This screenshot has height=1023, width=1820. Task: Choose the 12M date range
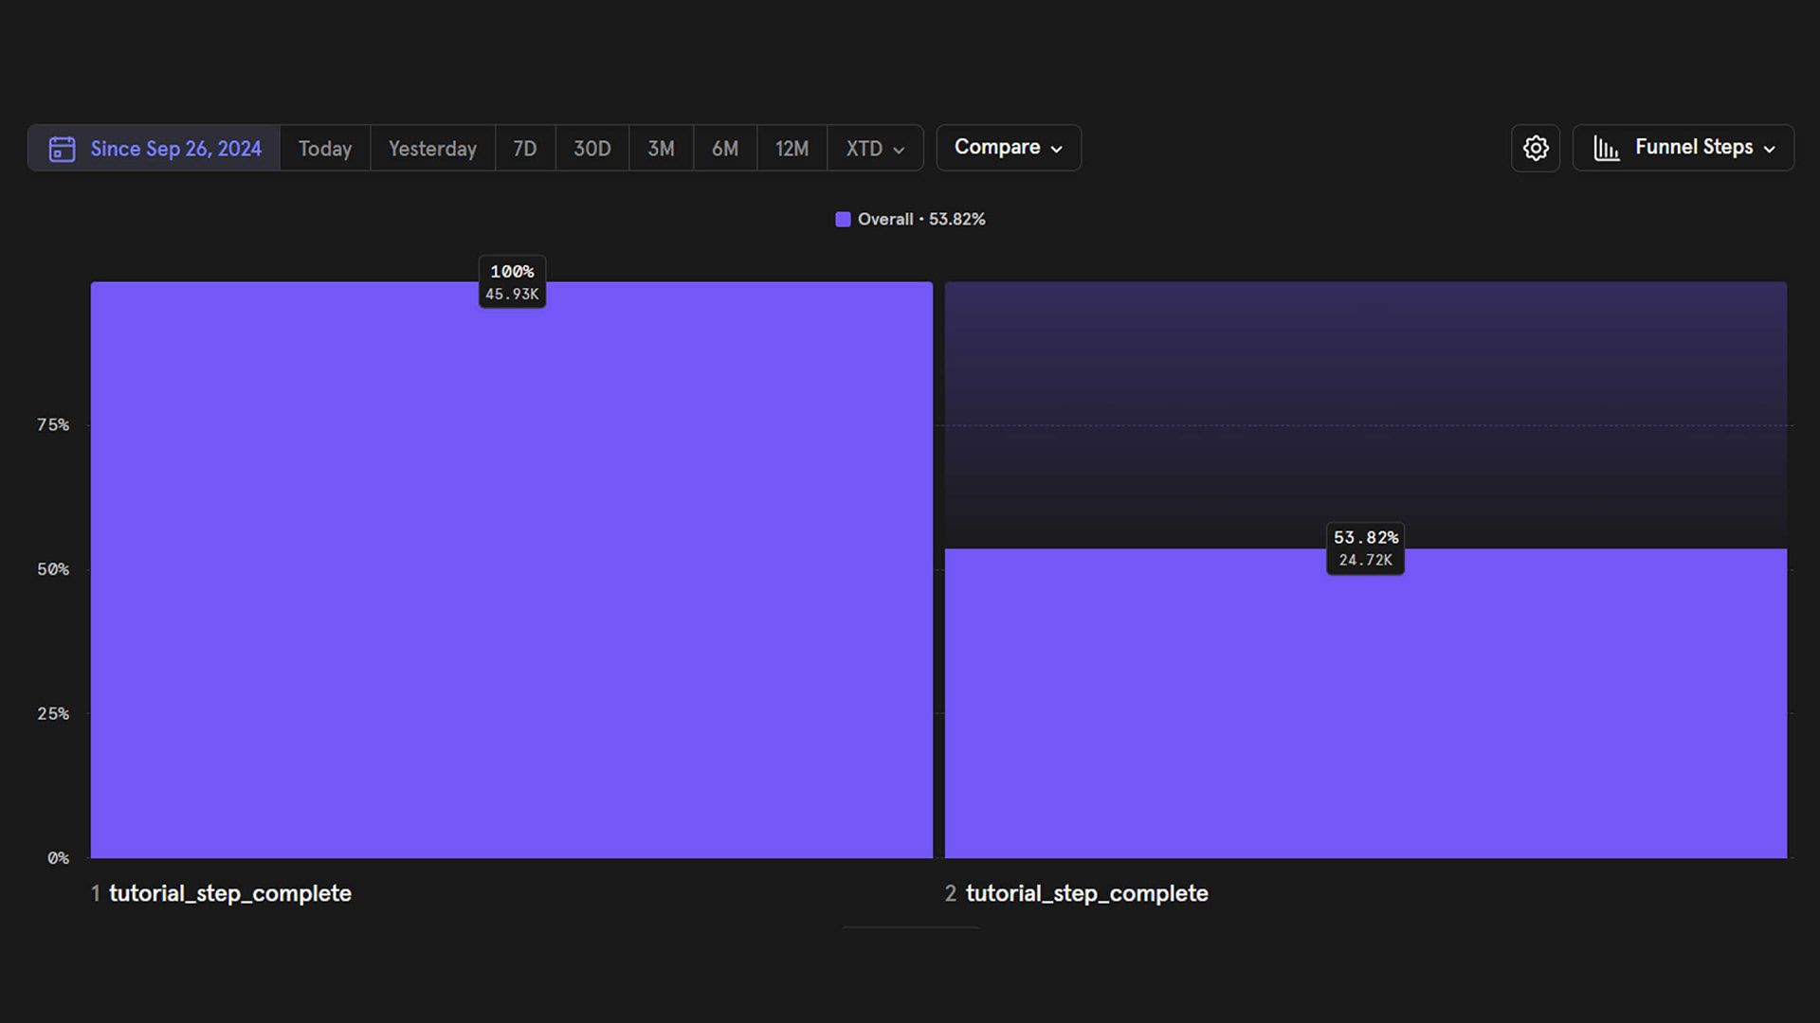[x=792, y=149]
